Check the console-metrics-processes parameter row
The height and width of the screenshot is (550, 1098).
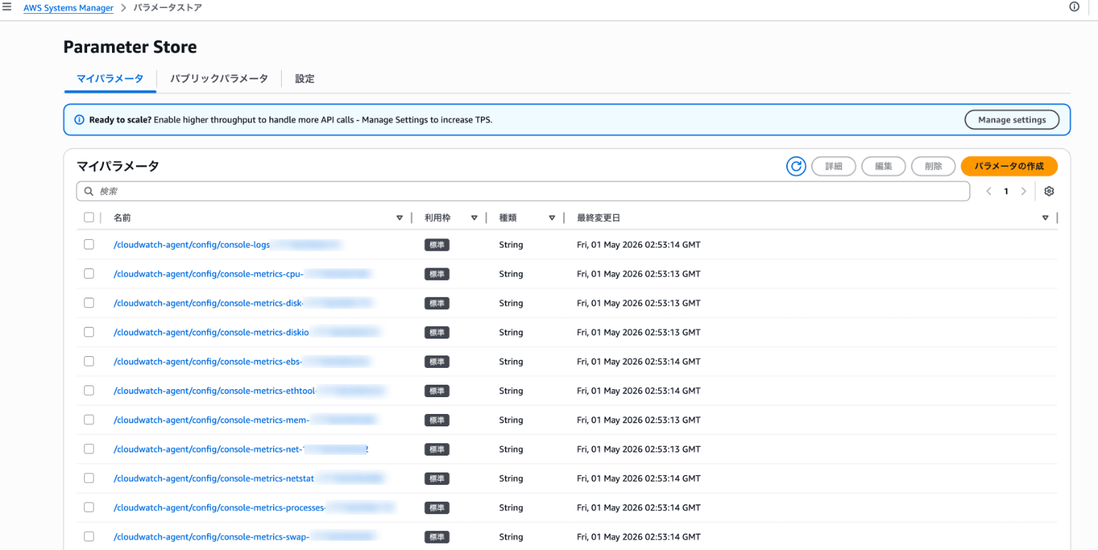(89, 508)
